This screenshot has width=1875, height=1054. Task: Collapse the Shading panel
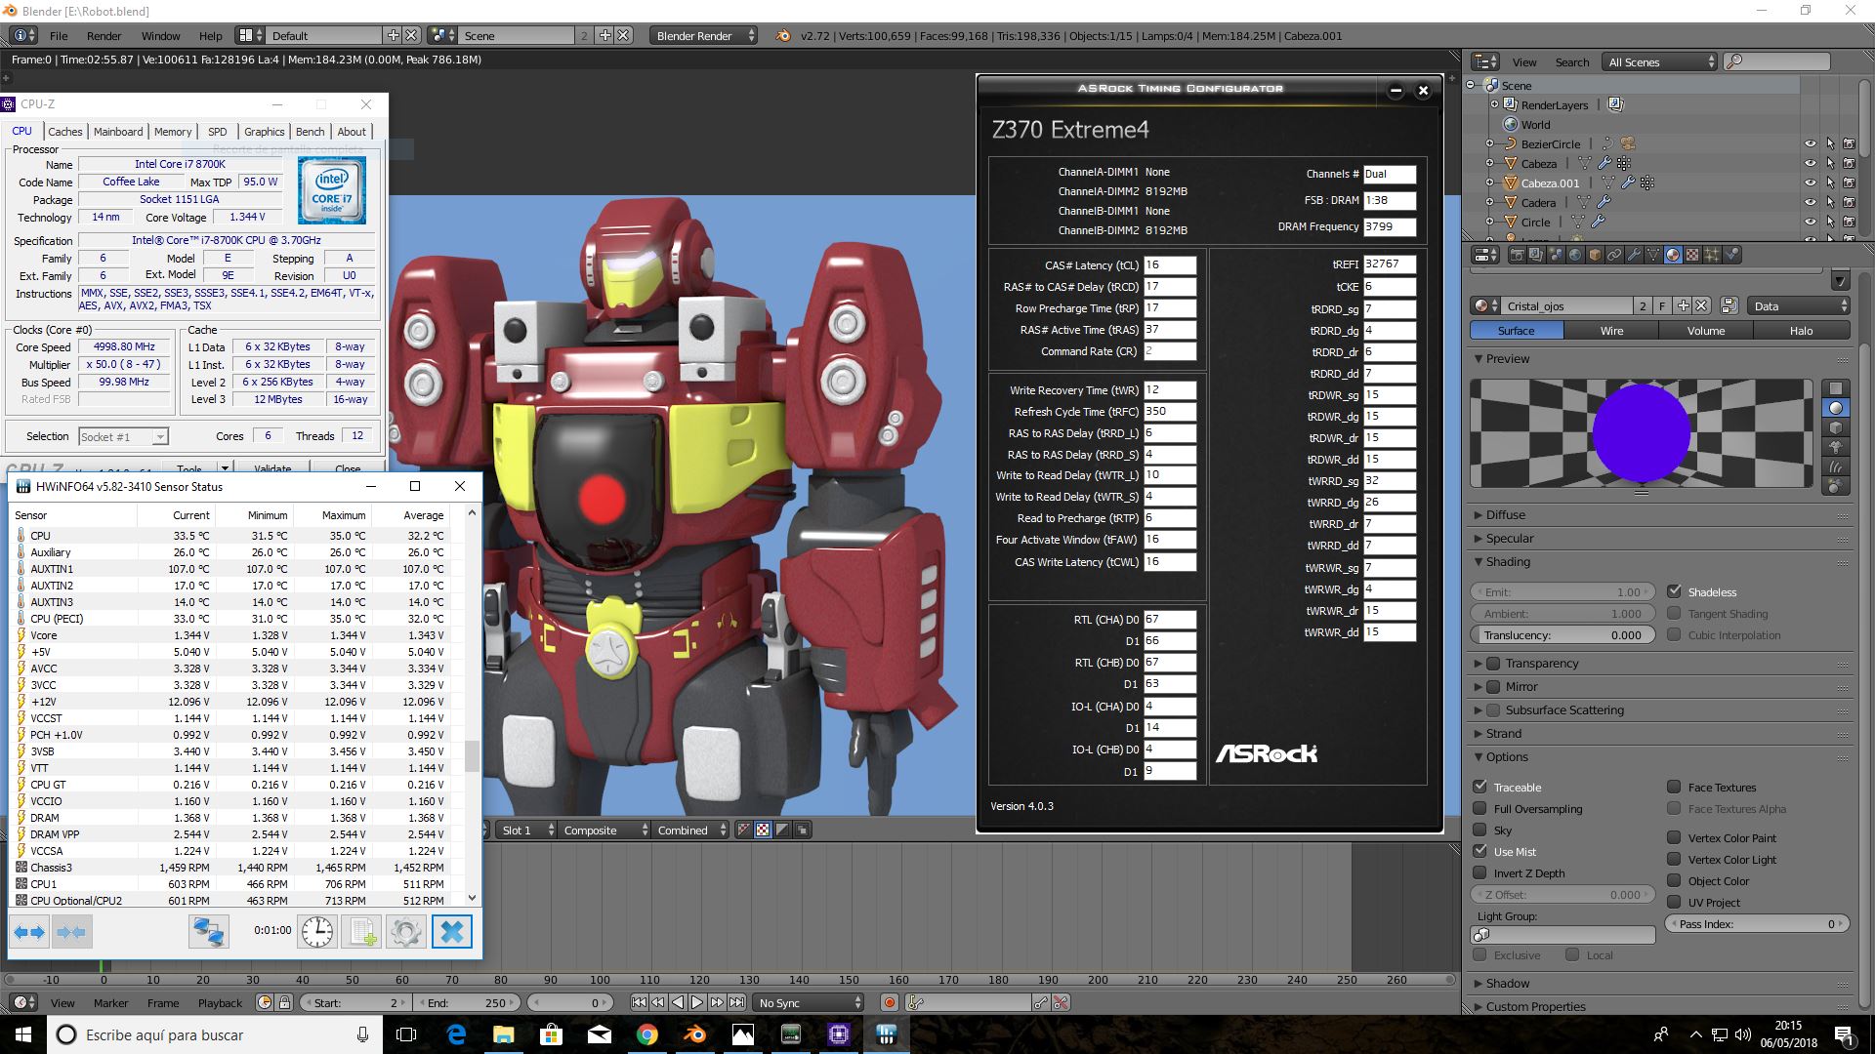[x=1508, y=562]
